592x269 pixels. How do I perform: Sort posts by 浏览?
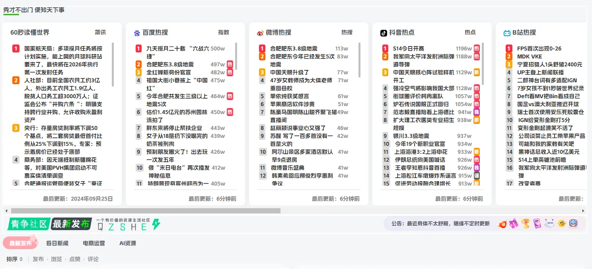click(56, 259)
